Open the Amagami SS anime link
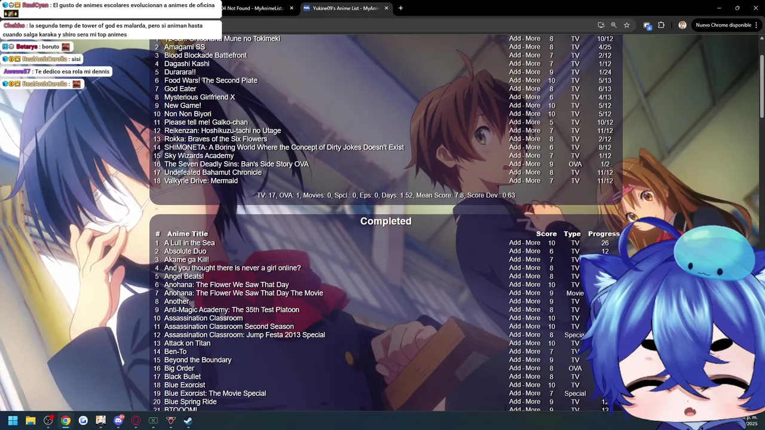765x430 pixels. point(185,47)
